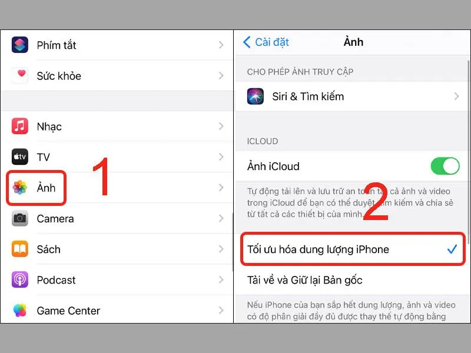Open chevron on the Nhạc row
The height and width of the screenshot is (353, 471).
[x=221, y=126]
